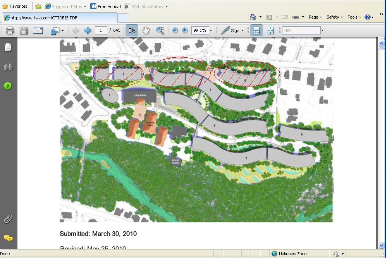
Task: Open the Comments panel in sidebar
Action: pyautogui.click(x=8, y=238)
